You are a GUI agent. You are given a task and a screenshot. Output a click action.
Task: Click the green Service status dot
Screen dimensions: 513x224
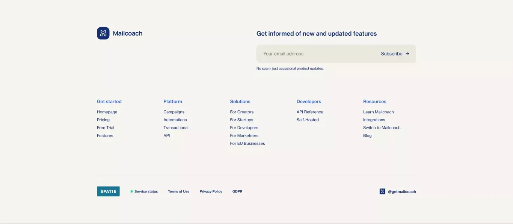click(131, 191)
